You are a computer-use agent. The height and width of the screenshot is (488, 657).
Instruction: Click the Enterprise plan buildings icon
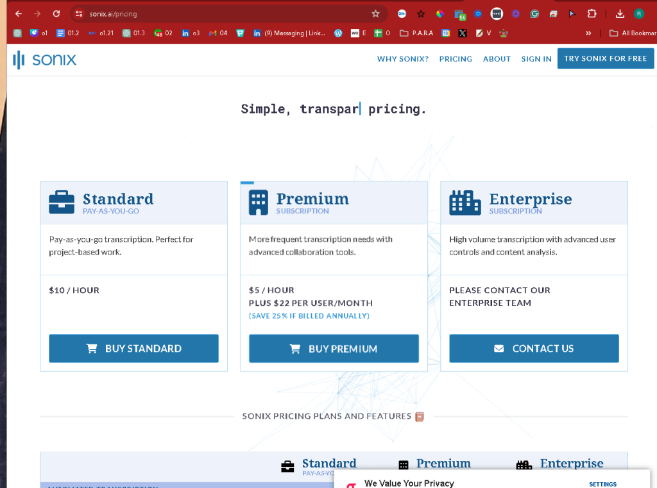pyautogui.click(x=465, y=203)
